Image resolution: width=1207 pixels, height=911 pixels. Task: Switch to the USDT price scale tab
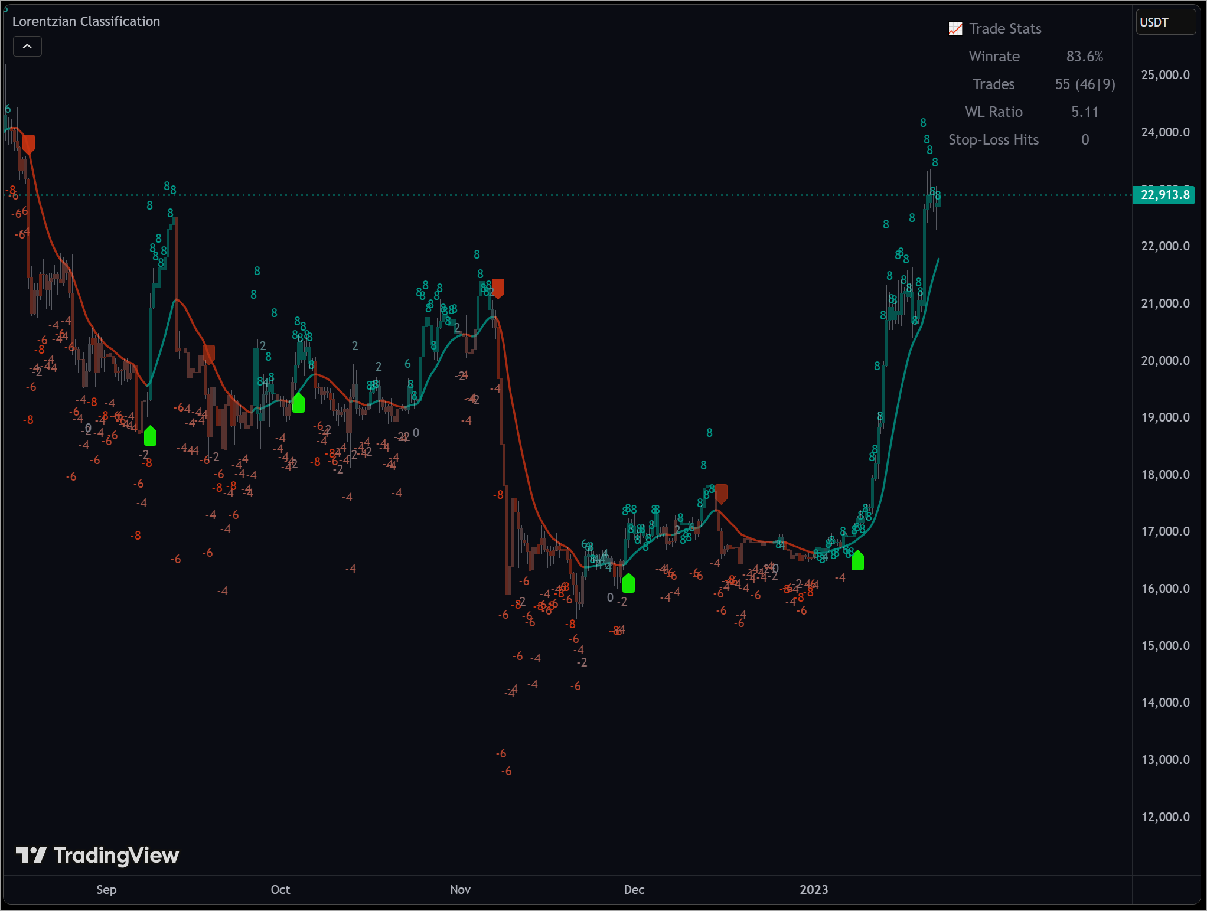coord(1165,22)
